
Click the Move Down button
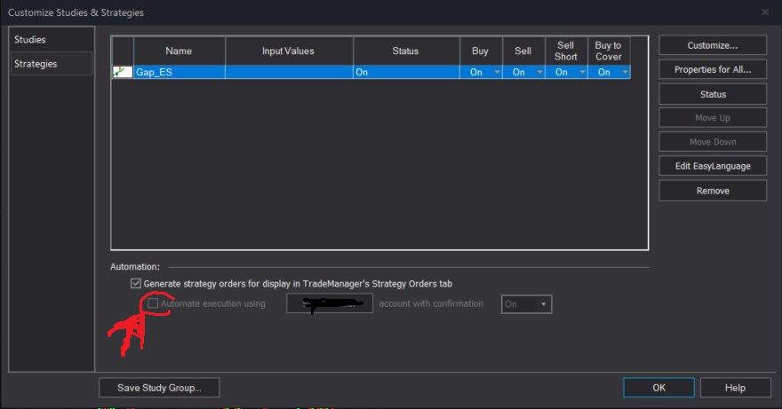(712, 142)
